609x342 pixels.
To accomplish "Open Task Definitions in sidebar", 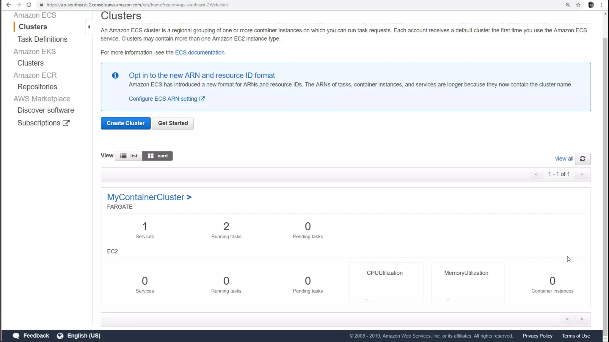I will (x=42, y=39).
